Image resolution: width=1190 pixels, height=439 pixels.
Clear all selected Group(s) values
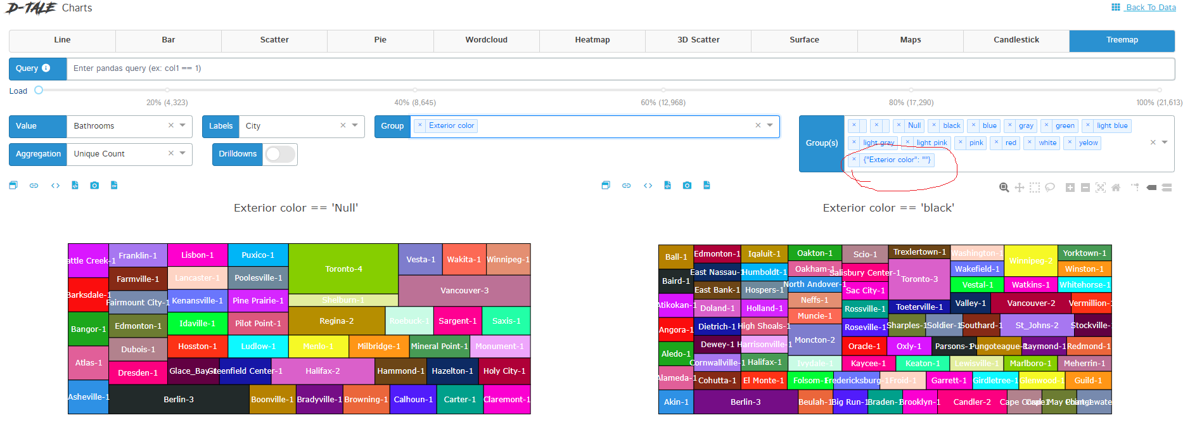pyautogui.click(x=1153, y=143)
